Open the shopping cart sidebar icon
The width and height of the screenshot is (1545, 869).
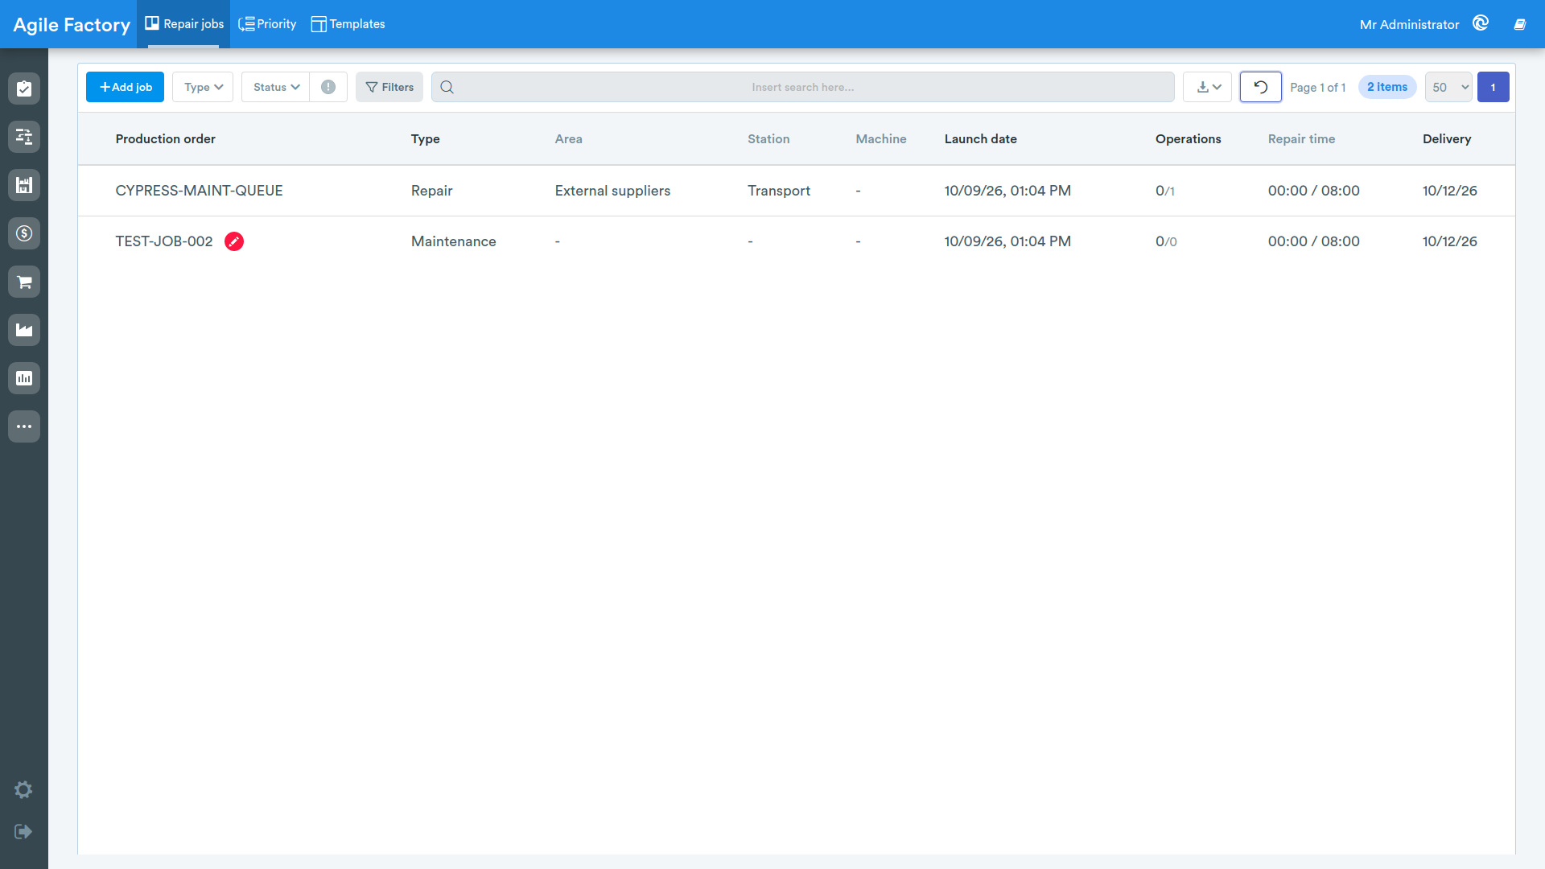click(24, 282)
